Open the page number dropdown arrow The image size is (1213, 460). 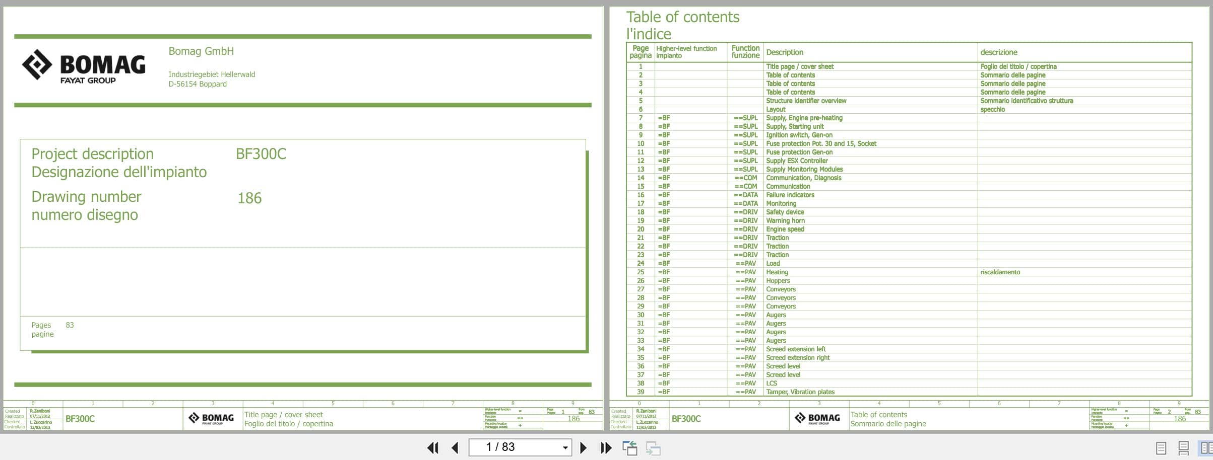pos(565,447)
